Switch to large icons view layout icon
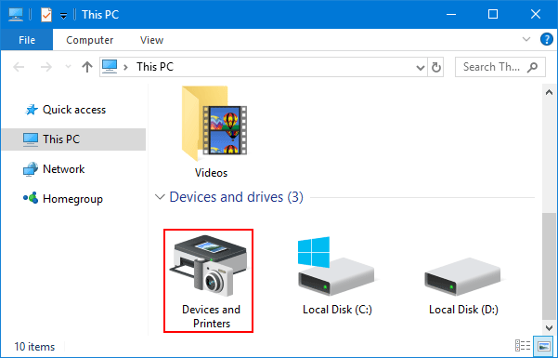 pos(543,346)
